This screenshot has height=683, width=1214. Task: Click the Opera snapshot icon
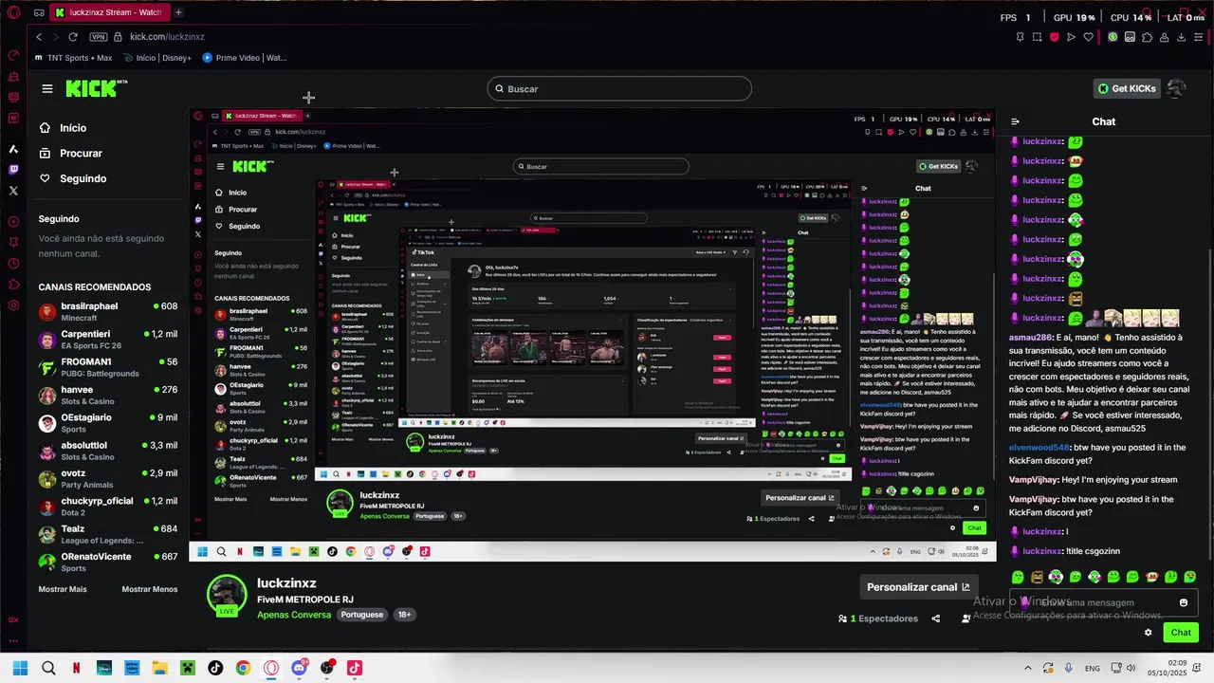(1037, 37)
